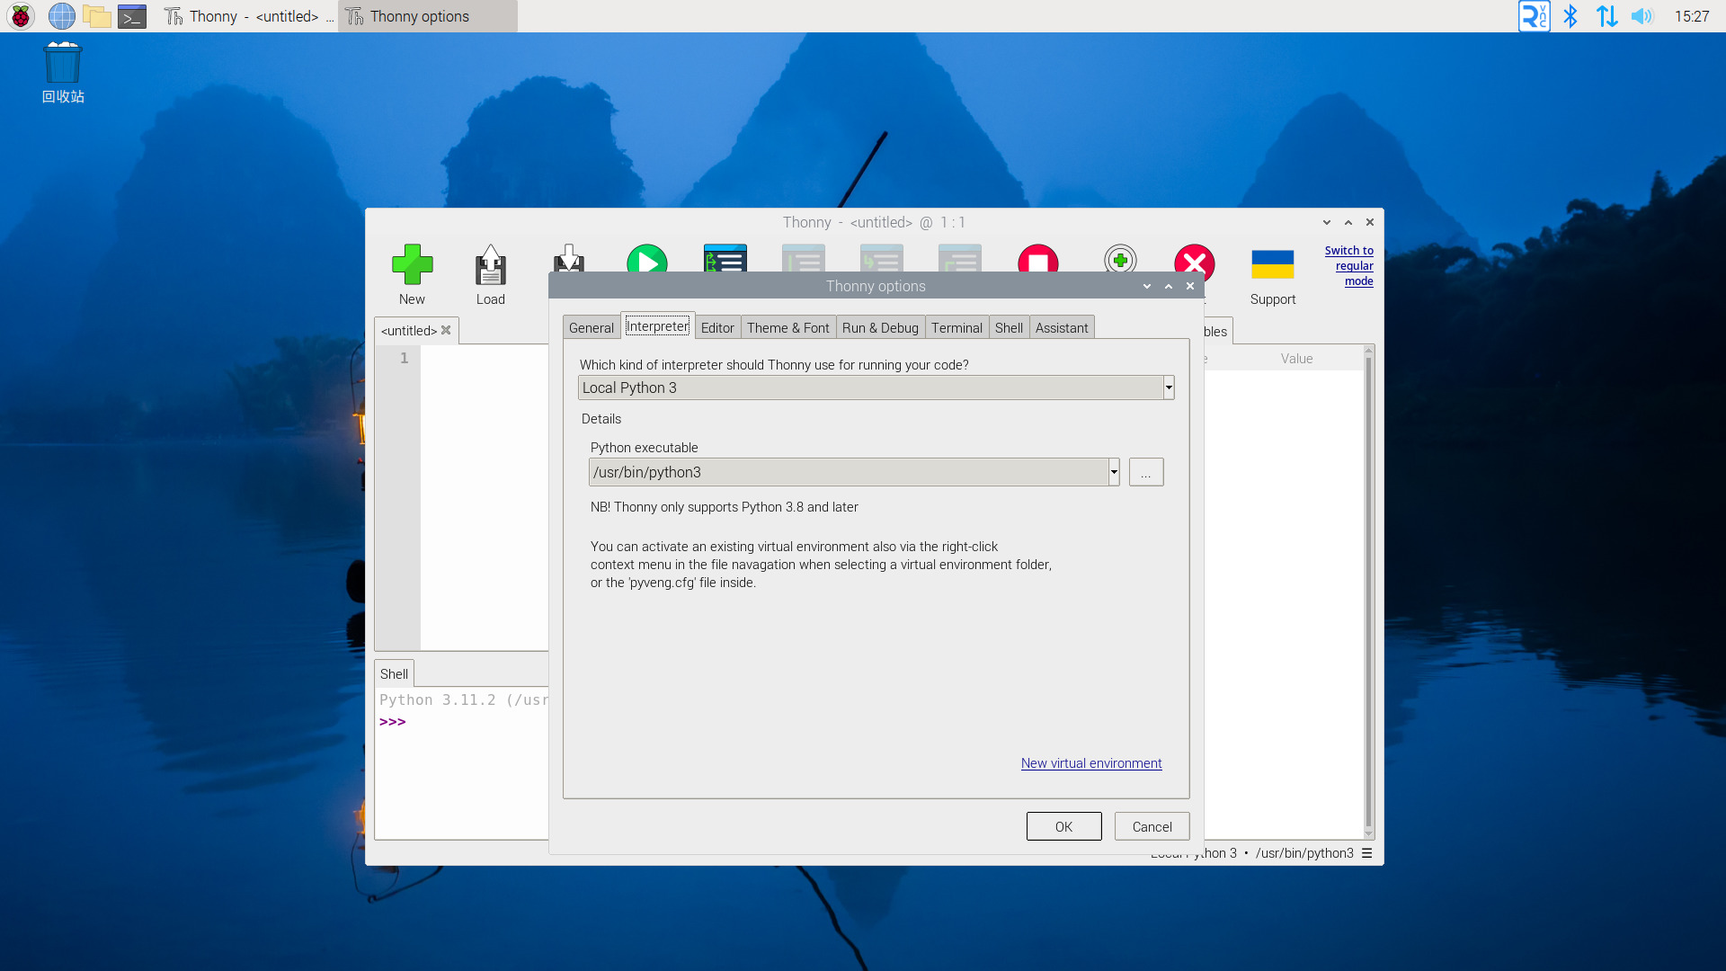Switch to the Run & Debug tab
The image size is (1726, 971).
click(880, 327)
